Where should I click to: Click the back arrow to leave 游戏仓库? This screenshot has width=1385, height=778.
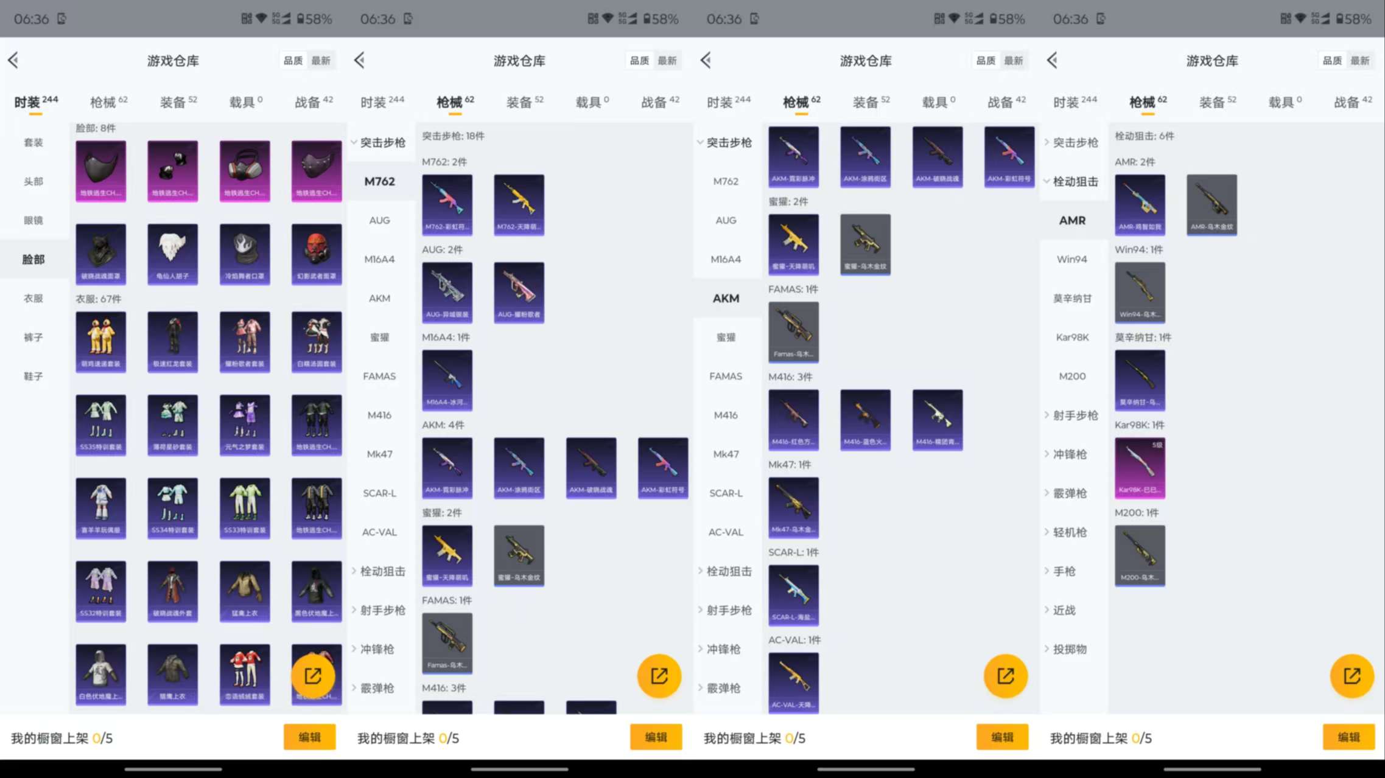[13, 60]
